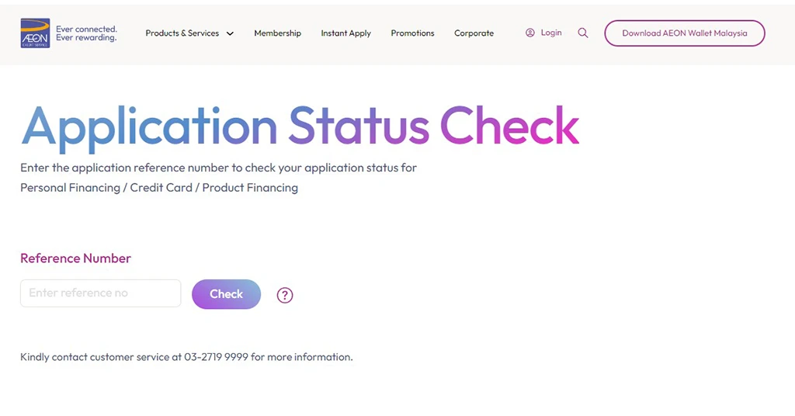
Task: Click the Personal Financing / Credit Card text
Action: (x=106, y=188)
